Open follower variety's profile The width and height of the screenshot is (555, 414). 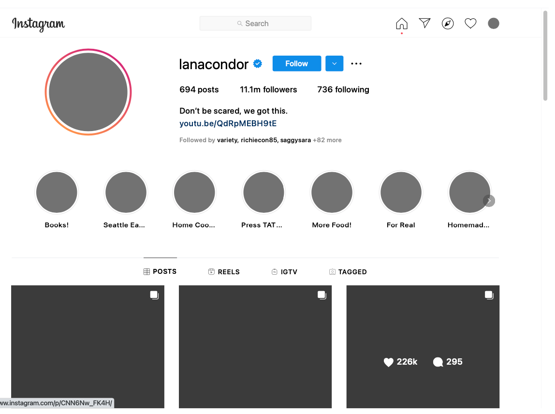(x=227, y=140)
